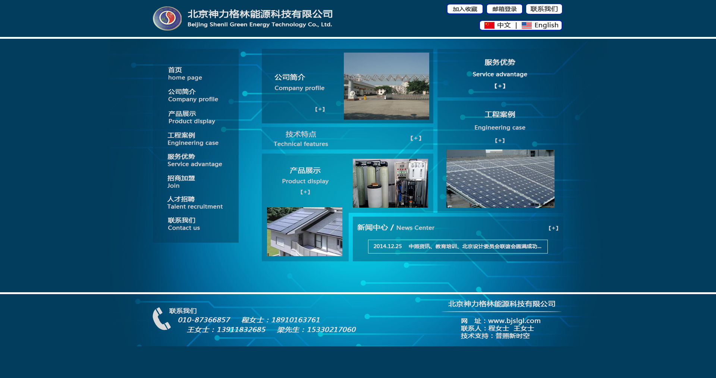716x378 pixels.
Task: Click the company gate photo thumbnail
Action: click(386, 86)
